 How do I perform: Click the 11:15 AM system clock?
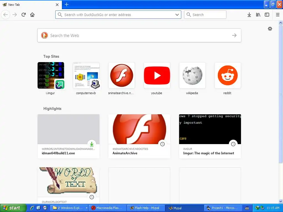[x=273, y=208]
